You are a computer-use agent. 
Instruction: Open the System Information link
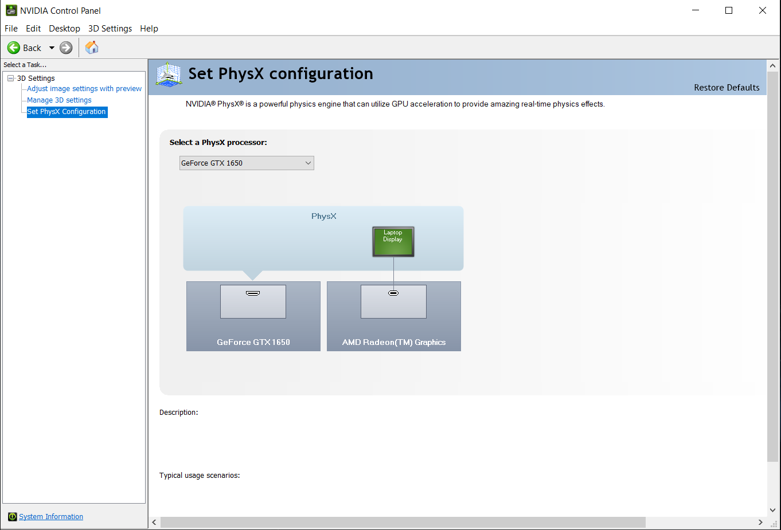pos(51,517)
